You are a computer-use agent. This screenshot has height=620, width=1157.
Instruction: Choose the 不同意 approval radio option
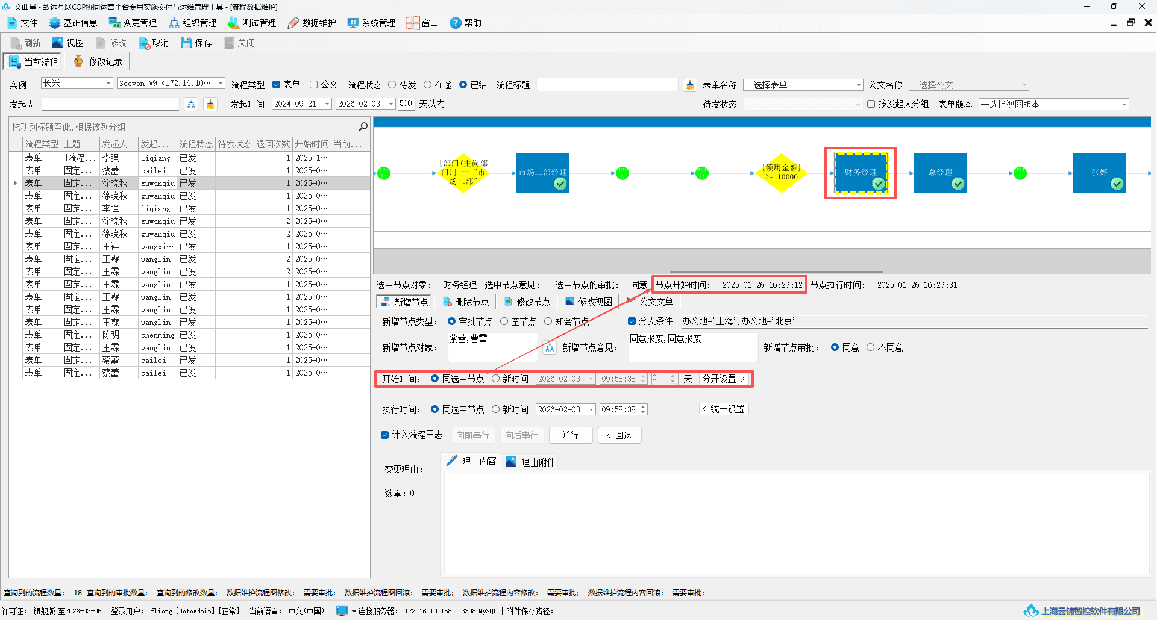click(870, 347)
